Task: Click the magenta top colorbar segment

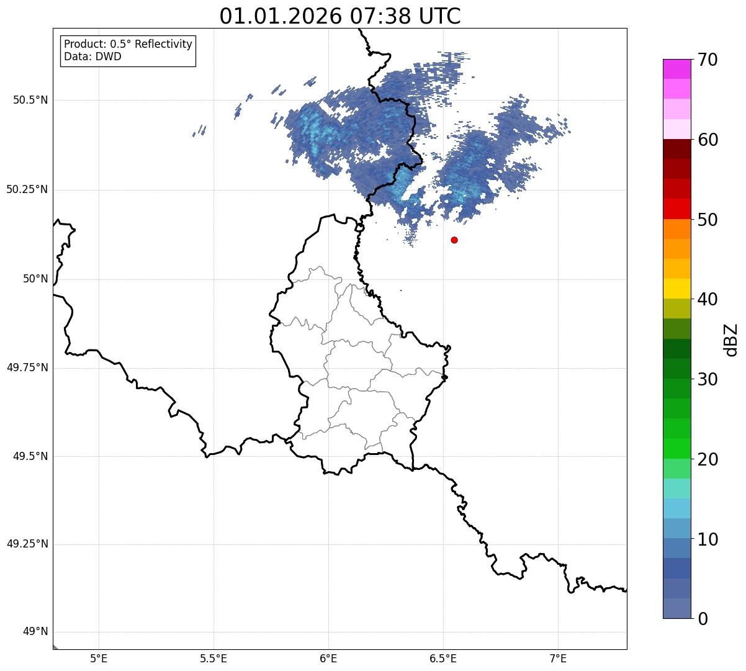Action: [676, 69]
